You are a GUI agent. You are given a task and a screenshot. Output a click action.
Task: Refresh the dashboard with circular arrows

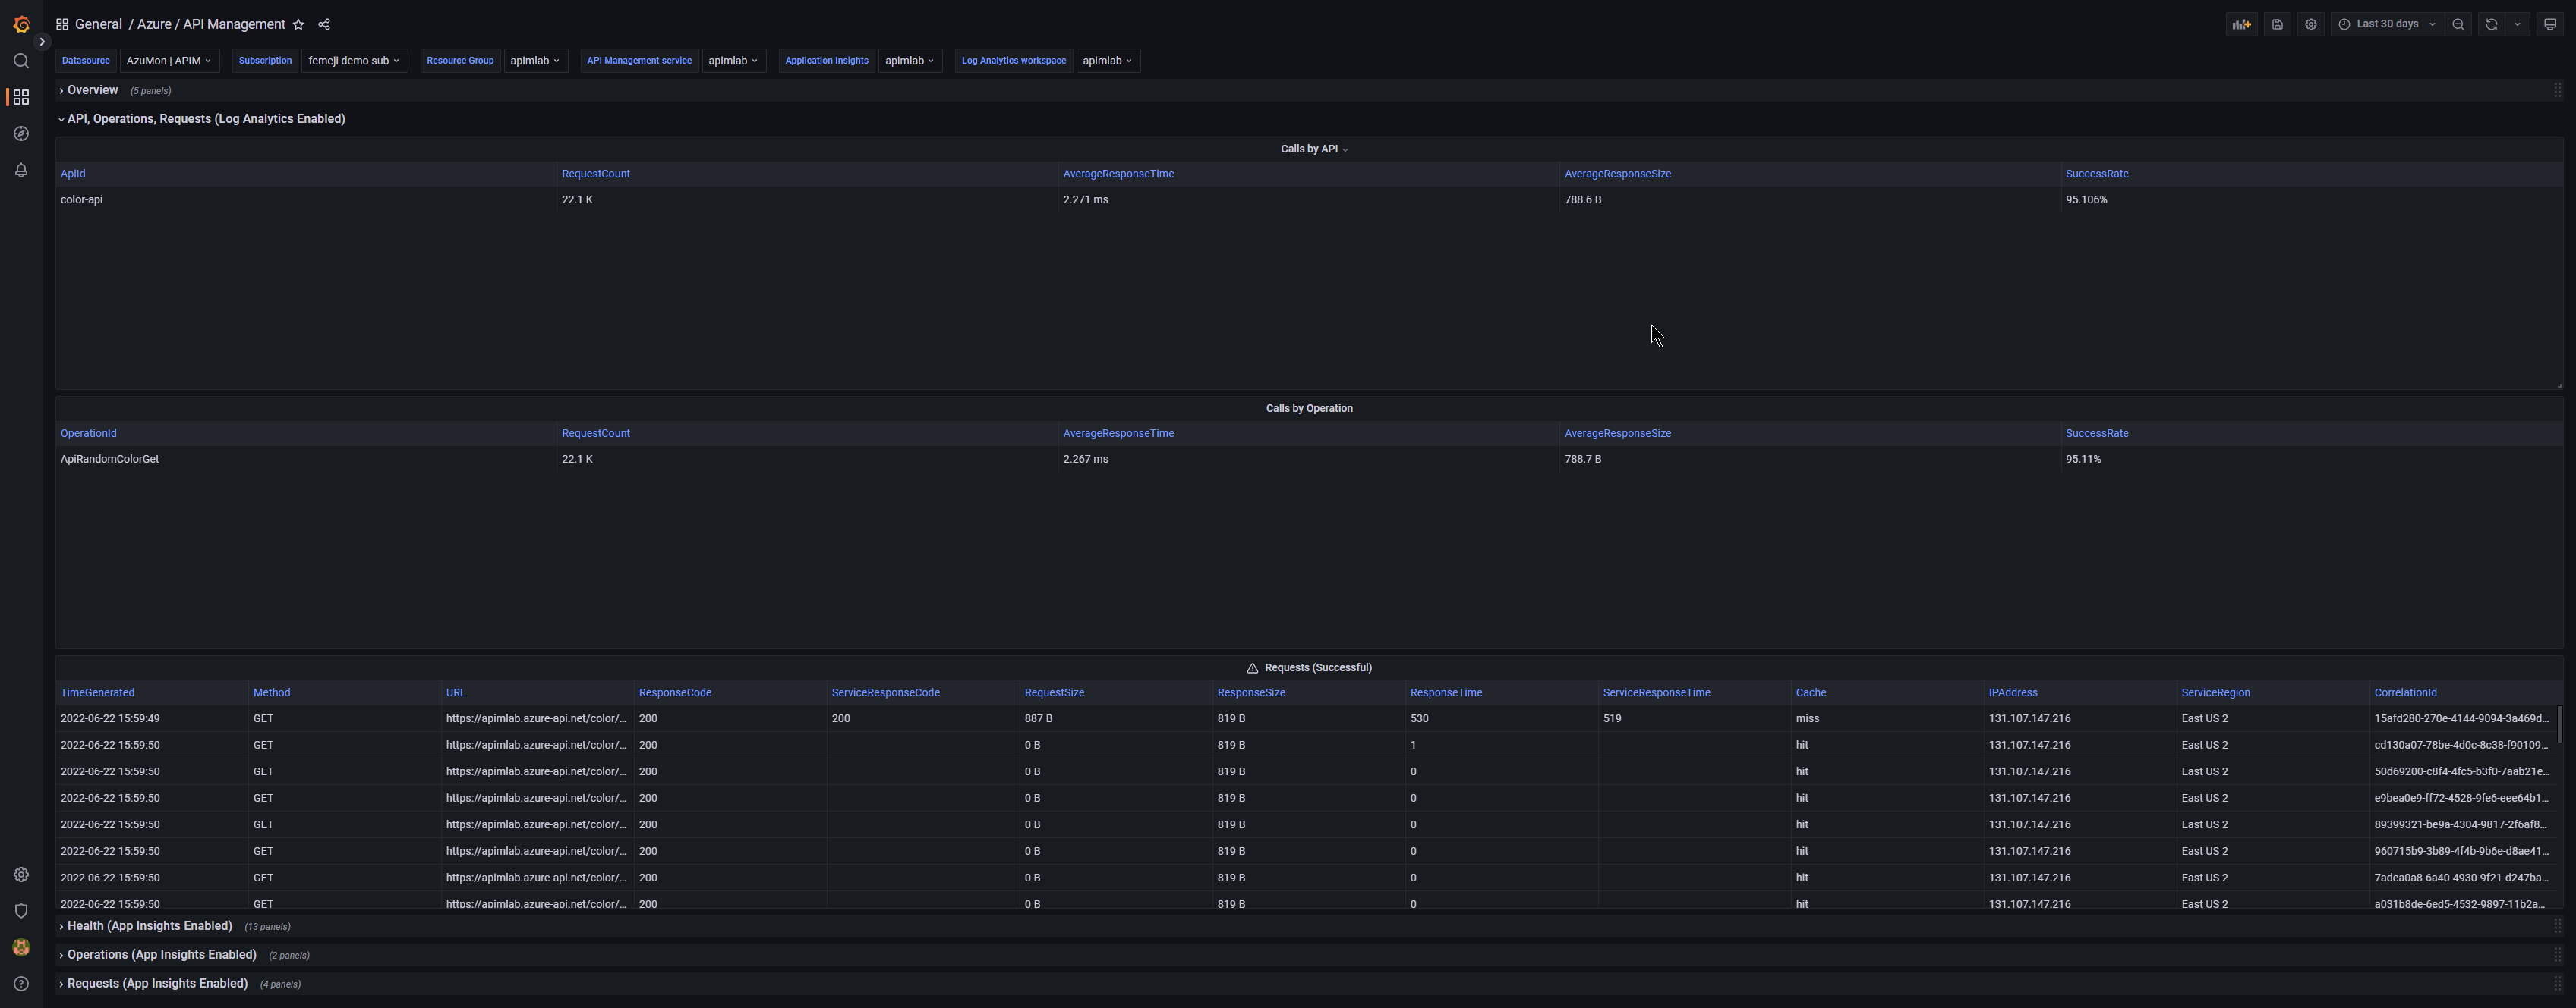[2491, 24]
